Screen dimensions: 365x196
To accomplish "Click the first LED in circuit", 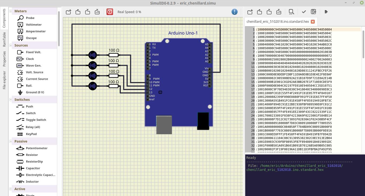I will 93,55.
